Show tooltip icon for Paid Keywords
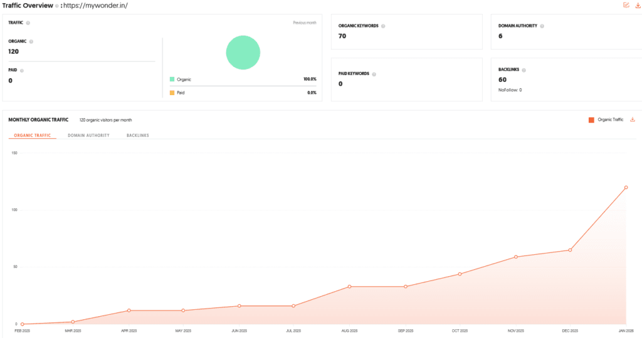 [374, 74]
